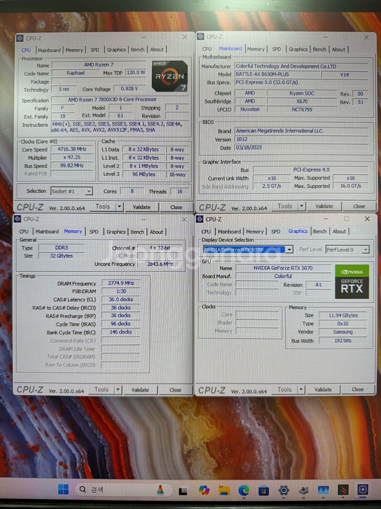This screenshot has height=509, width=381.
Task: Open About tab in Memory window
Action: click(x=156, y=232)
